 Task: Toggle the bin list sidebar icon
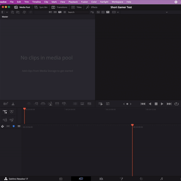coord(3,12)
